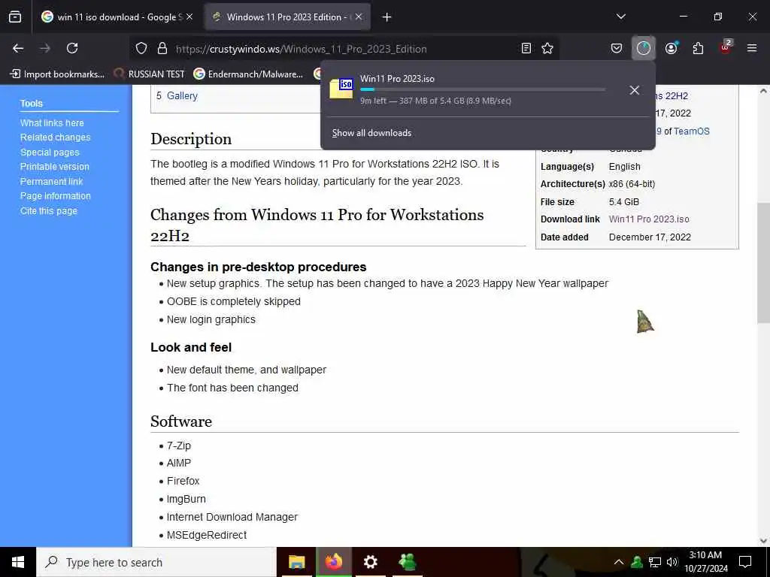Reload the page with refresh icon
This screenshot has width=770, height=577.
point(72,48)
